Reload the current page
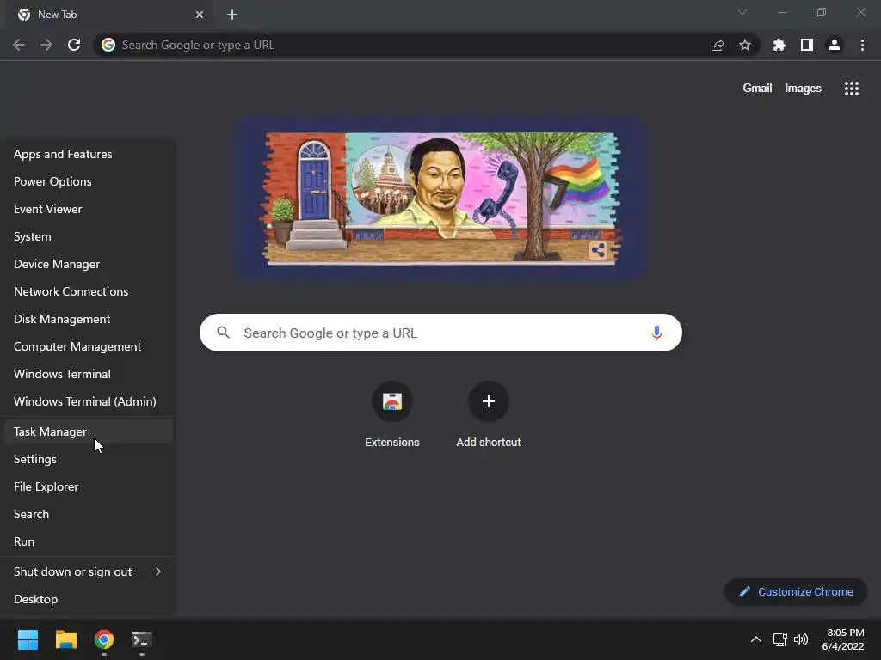881x660 pixels. click(x=74, y=45)
